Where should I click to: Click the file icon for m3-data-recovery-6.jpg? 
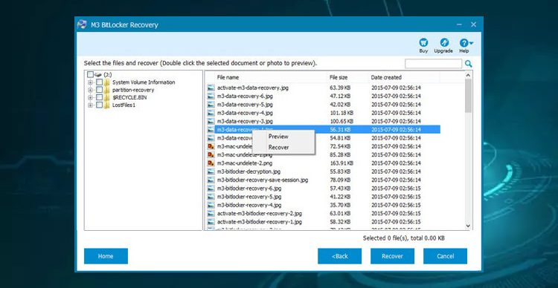(x=211, y=96)
